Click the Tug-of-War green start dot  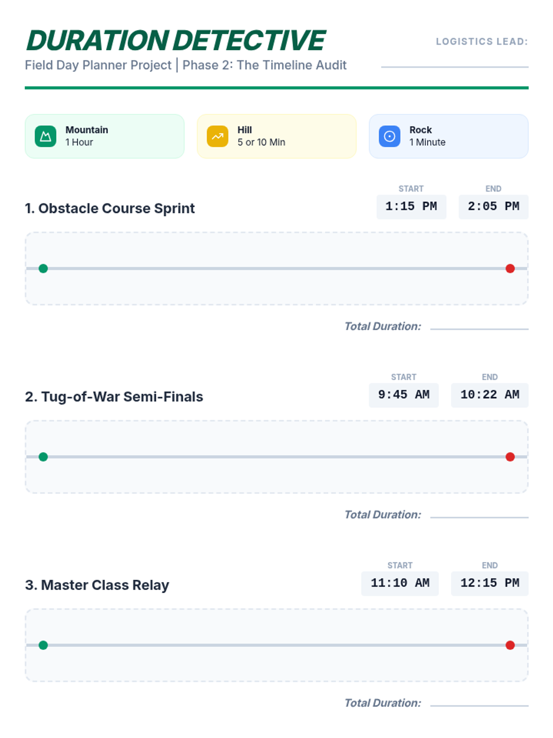coord(43,457)
